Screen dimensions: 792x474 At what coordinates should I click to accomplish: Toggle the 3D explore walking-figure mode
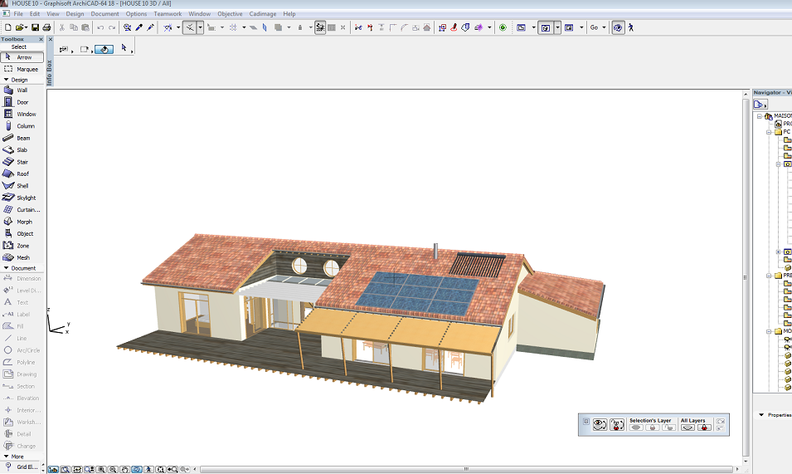click(x=631, y=27)
